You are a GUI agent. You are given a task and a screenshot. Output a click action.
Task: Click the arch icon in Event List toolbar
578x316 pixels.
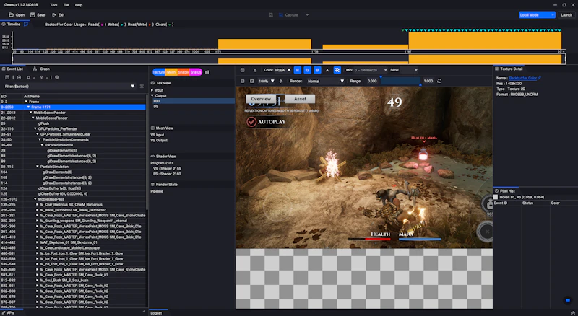[19, 77]
